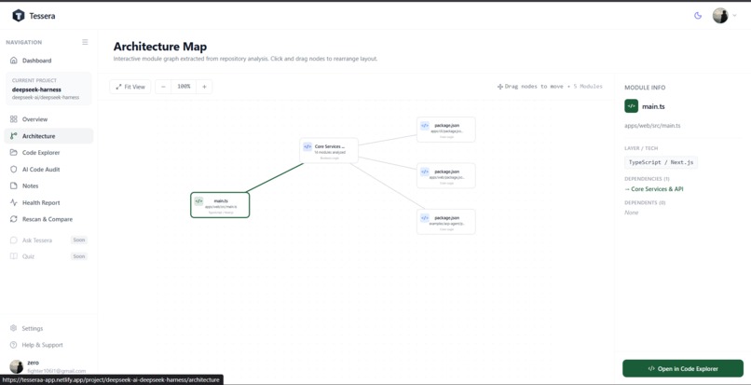
Task: Click the Dashboard home icon
Action: coord(13,61)
